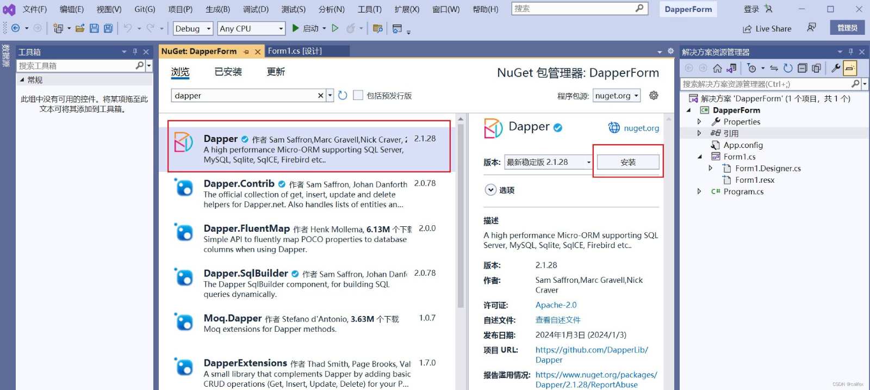Check the 包括预发行版 prerelease checkbox

[x=358, y=95]
